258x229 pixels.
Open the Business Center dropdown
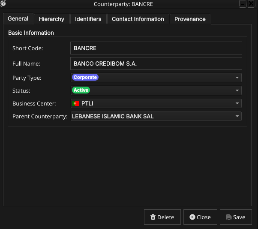click(156, 103)
